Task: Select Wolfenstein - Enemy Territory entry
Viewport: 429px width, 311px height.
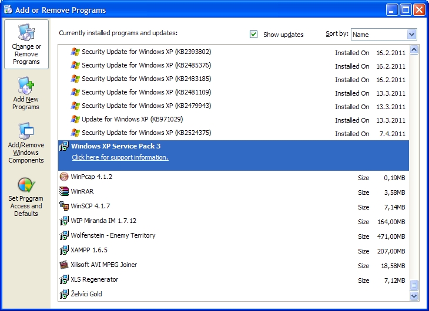Action: coord(233,235)
